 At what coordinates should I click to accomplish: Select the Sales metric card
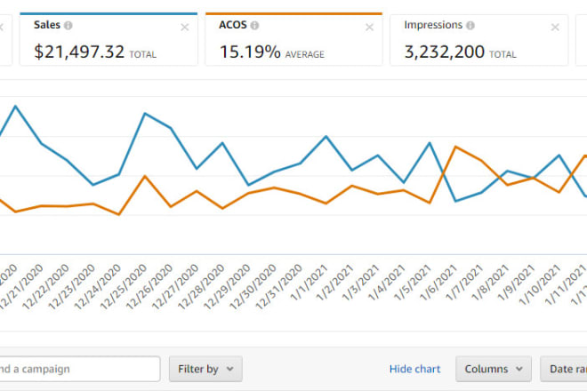[109, 40]
